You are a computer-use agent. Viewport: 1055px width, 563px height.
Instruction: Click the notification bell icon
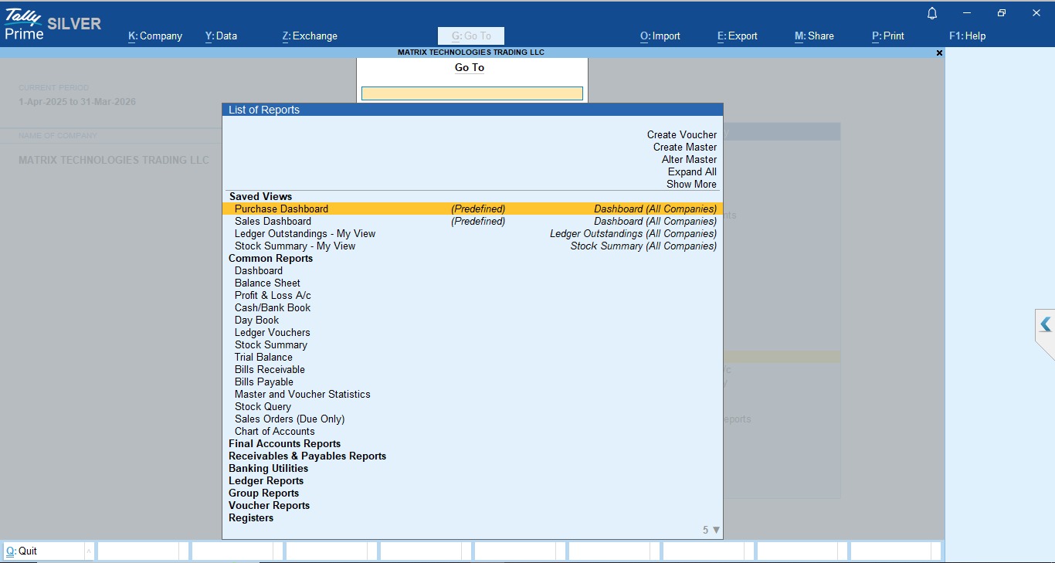[932, 13]
